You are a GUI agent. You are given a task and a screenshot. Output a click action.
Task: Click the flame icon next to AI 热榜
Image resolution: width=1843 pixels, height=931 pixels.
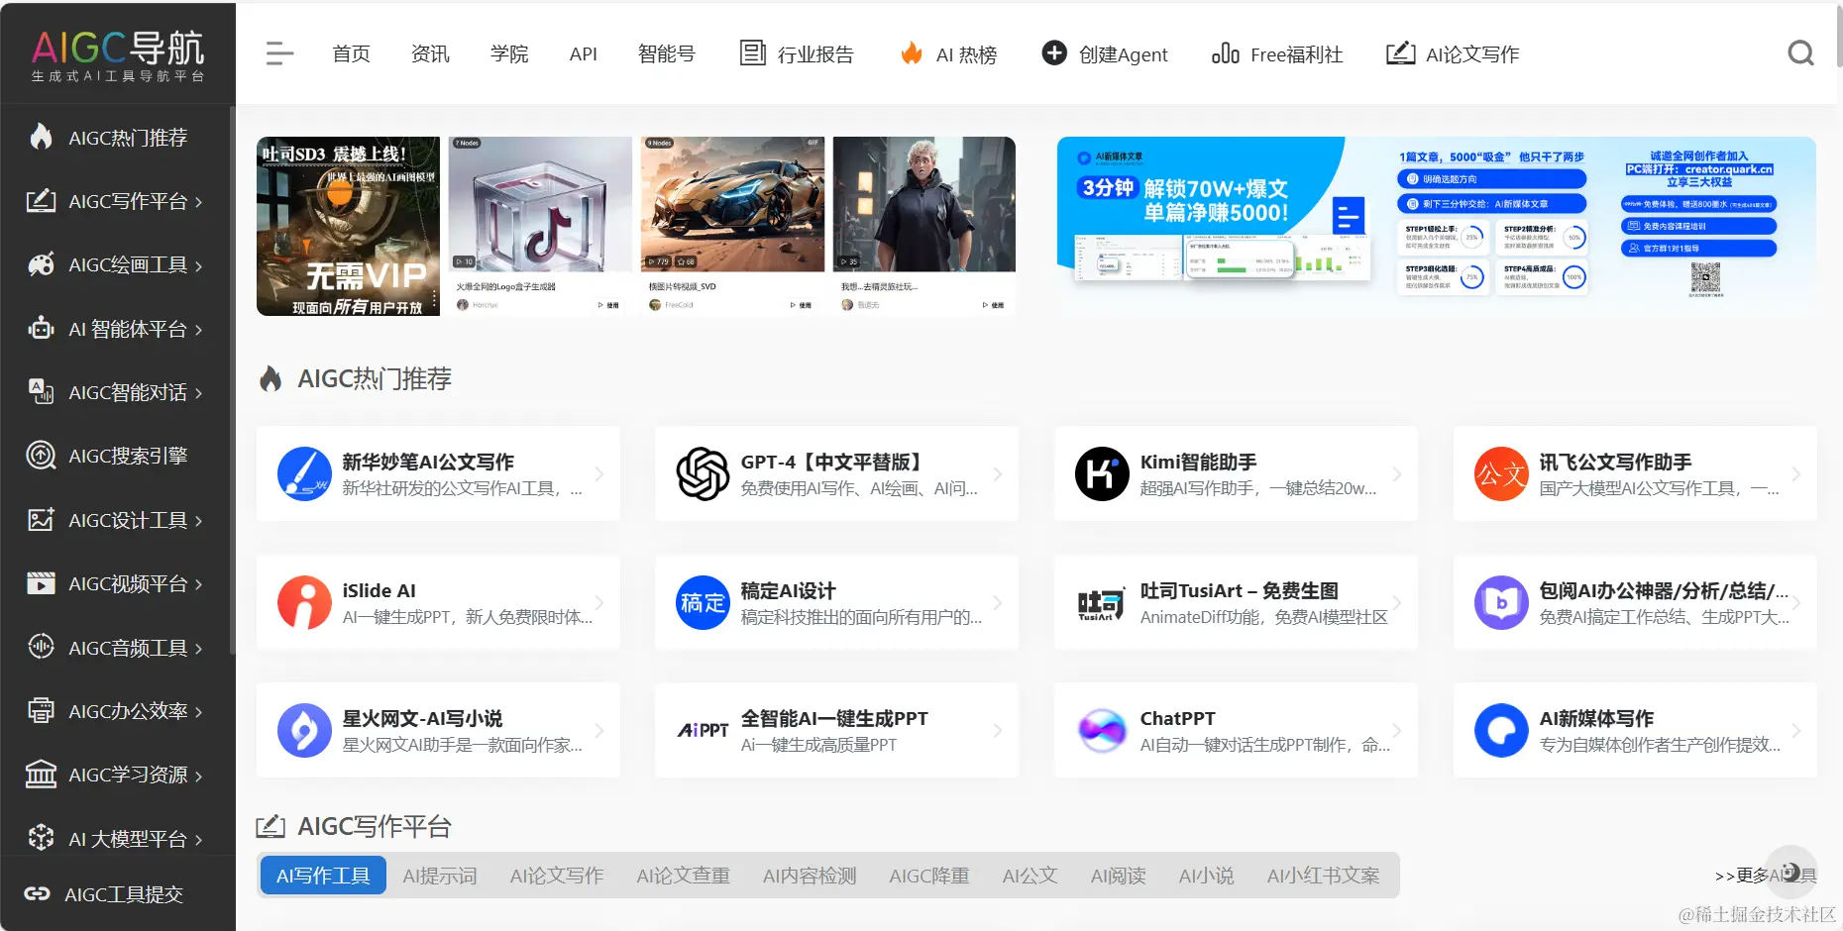click(x=912, y=53)
